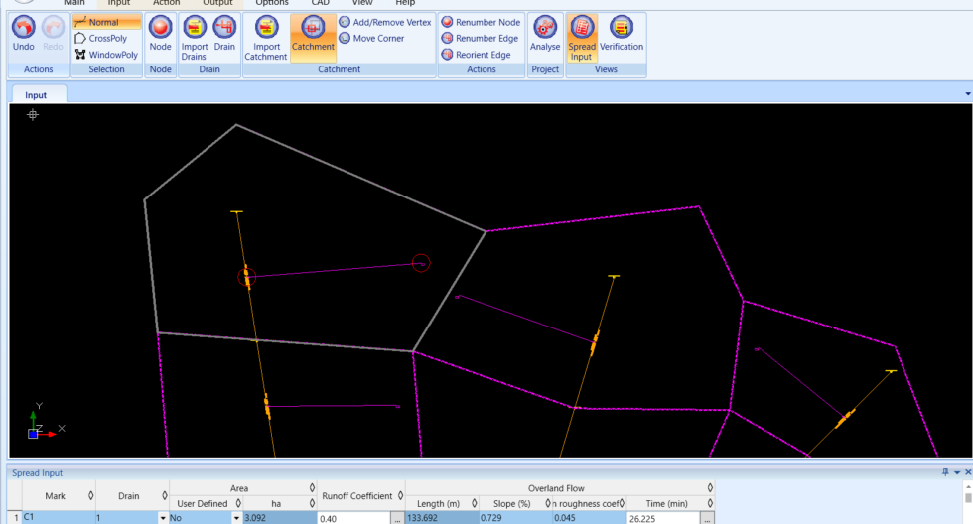Screen dimensions: 973x524
Task: Expand the User Defined dropdown showing No
Action: [x=236, y=518]
